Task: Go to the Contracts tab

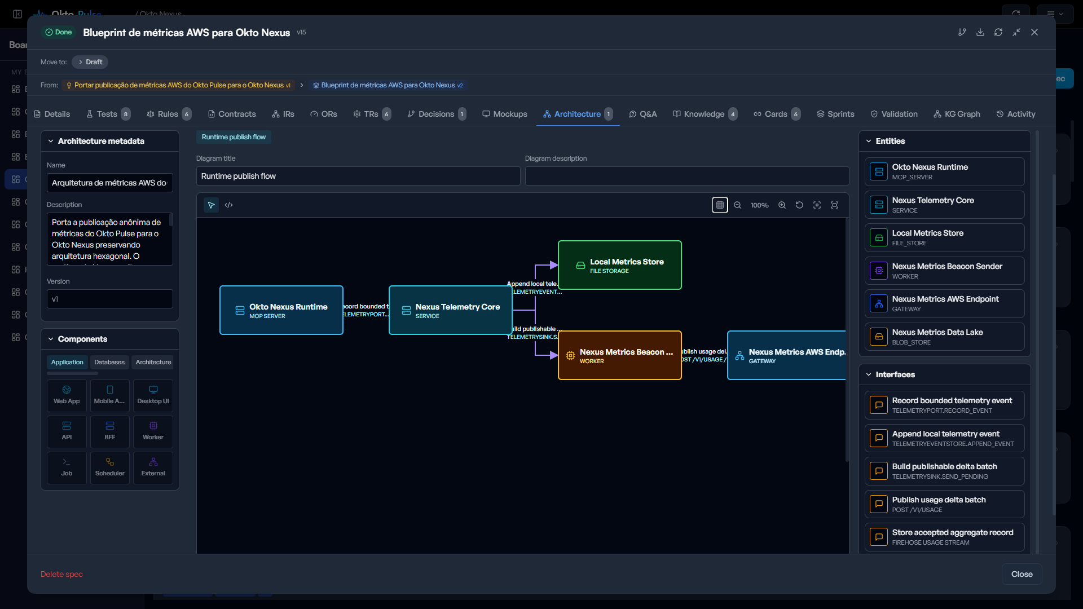Action: click(231, 114)
